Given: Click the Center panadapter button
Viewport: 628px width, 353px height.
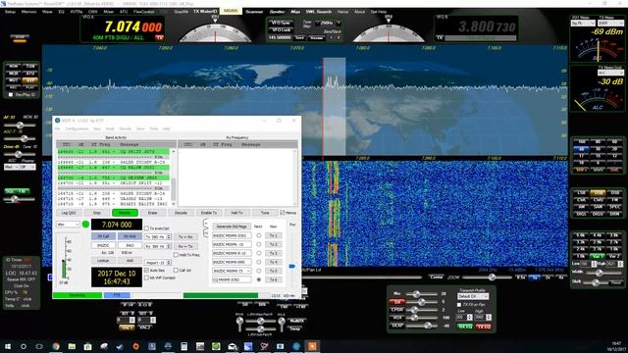Looking at the screenshot, I should pos(436,277).
